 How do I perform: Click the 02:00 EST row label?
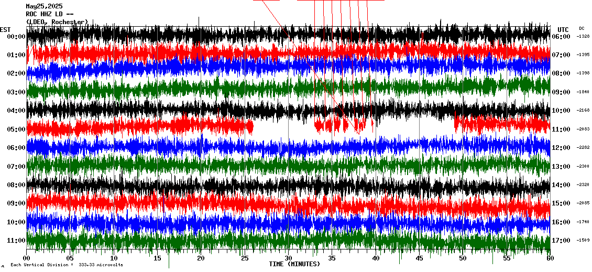[16, 73]
